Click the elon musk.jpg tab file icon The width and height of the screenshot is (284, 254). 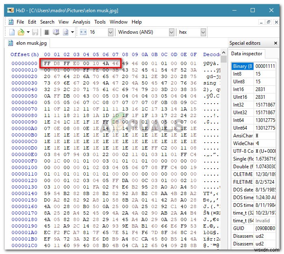(x=11, y=43)
